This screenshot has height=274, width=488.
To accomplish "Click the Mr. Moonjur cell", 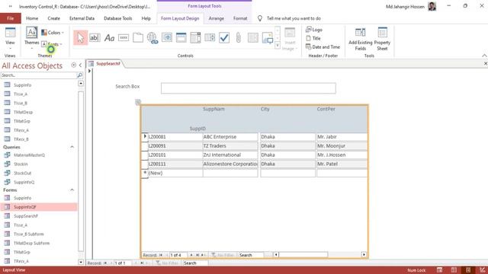I will 342,145.
